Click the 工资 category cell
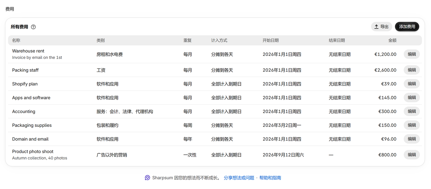Screen dimensions: 431x189 pyautogui.click(x=101, y=70)
